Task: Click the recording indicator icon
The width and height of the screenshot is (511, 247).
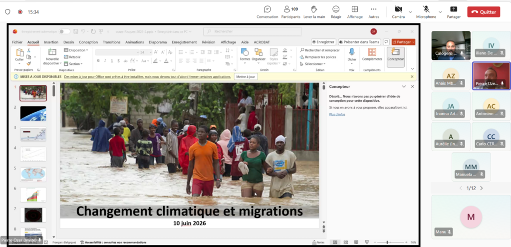Action: [x=20, y=12]
